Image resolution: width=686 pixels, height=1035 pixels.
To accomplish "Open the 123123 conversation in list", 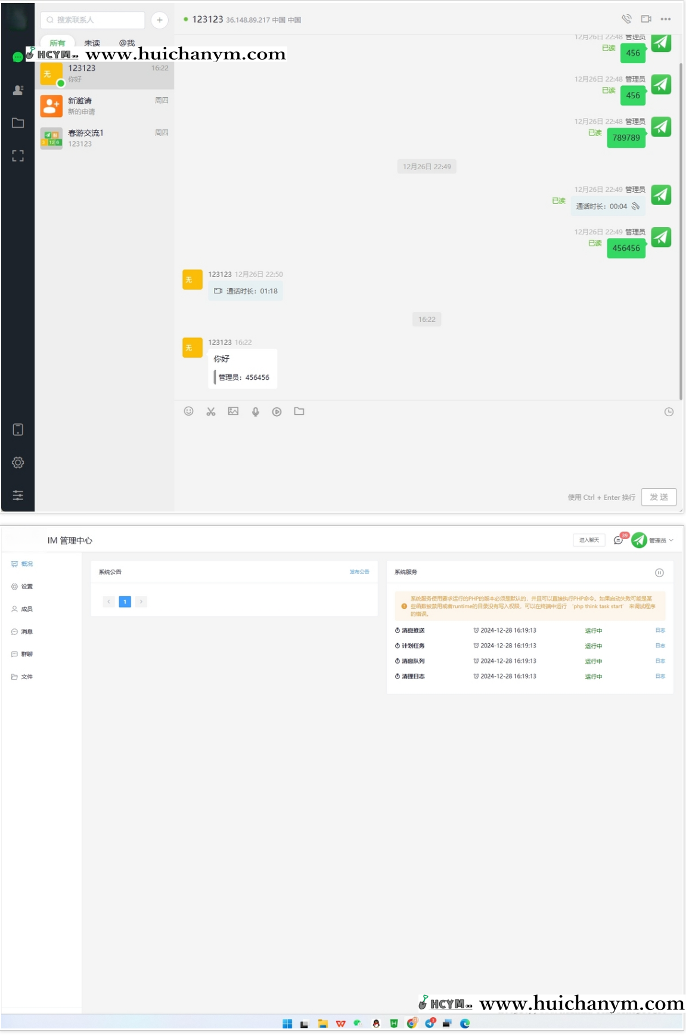I will pos(104,73).
